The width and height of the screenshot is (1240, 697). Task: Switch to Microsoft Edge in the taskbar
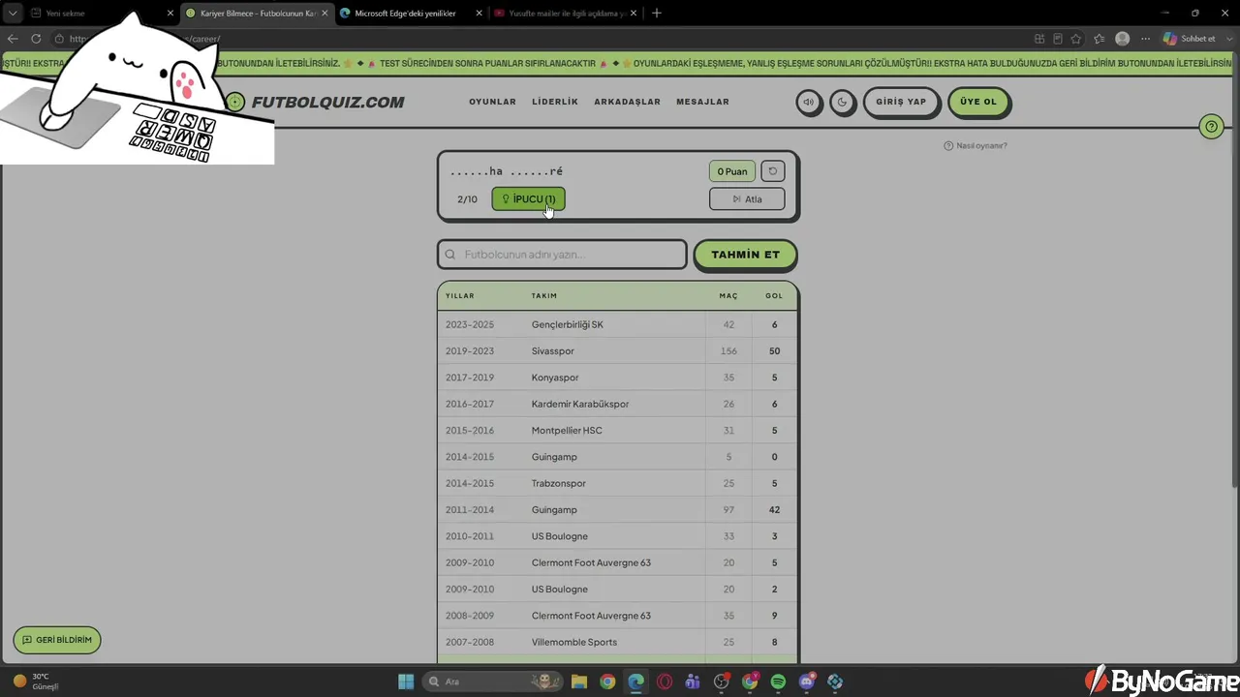[635, 682]
